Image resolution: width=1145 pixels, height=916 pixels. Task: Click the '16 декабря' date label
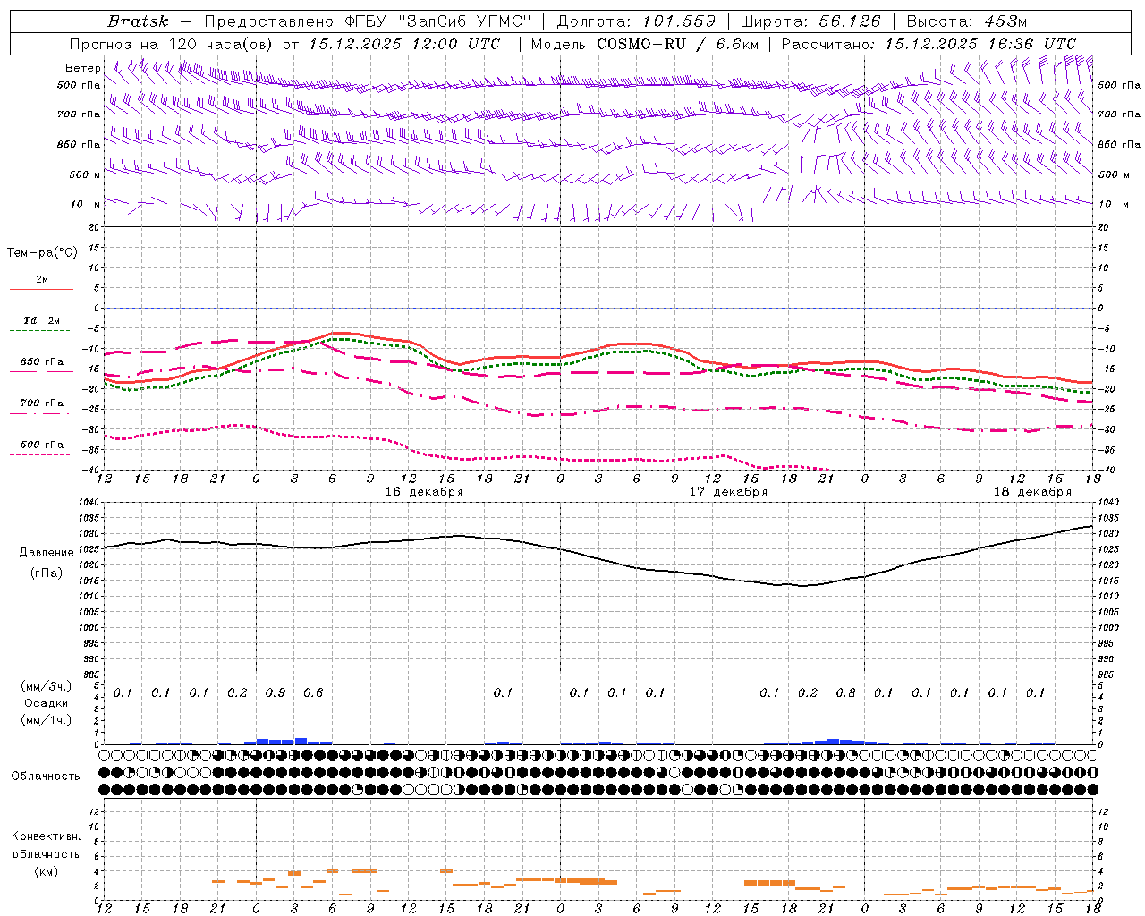coord(424,492)
